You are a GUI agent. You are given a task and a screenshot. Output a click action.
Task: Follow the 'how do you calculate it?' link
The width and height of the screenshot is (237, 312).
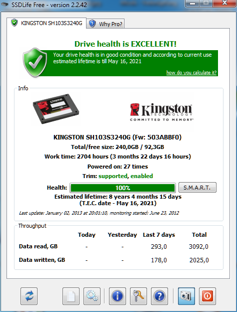(191, 73)
